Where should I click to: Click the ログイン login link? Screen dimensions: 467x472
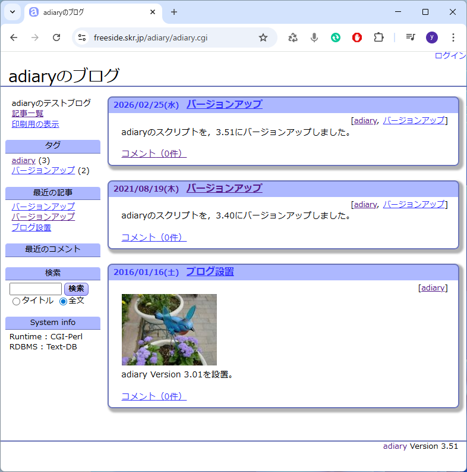[450, 55]
